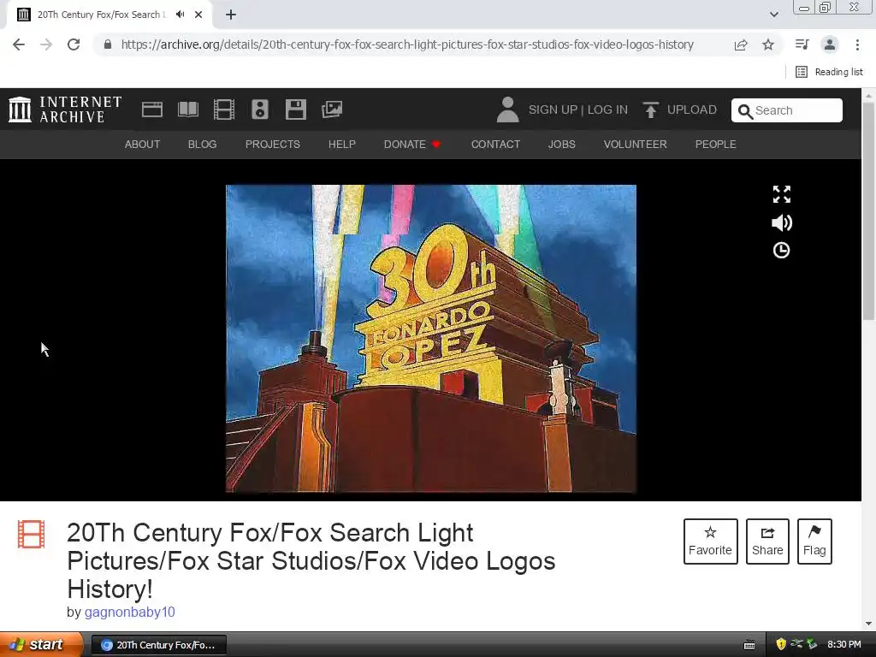The height and width of the screenshot is (657, 876).
Task: Open the Reading list button
Action: tap(829, 72)
